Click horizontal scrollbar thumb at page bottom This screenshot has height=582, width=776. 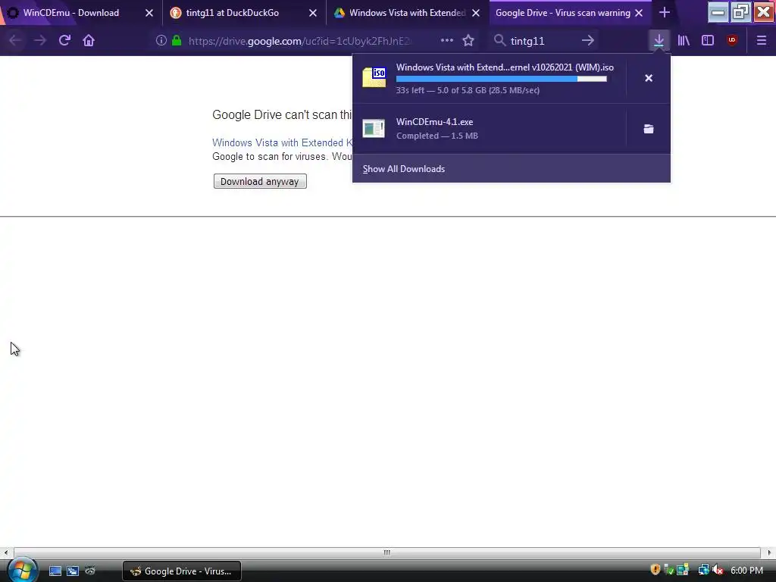[x=387, y=552]
